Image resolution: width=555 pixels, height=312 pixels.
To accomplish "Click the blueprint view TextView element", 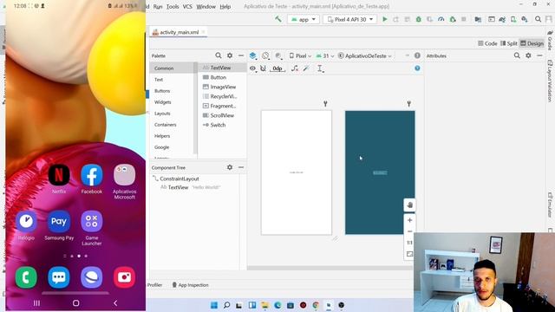I will 380,172.
